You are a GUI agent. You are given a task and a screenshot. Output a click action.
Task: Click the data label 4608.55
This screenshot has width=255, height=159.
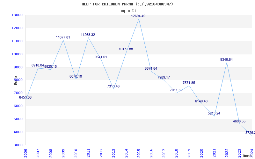click(x=239, y=121)
